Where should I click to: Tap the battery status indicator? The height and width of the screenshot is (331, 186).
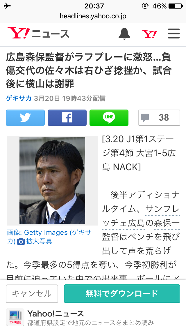click(x=176, y=6)
